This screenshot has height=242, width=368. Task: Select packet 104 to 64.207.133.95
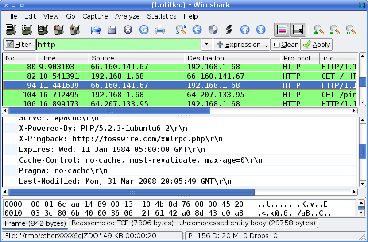click(x=180, y=95)
